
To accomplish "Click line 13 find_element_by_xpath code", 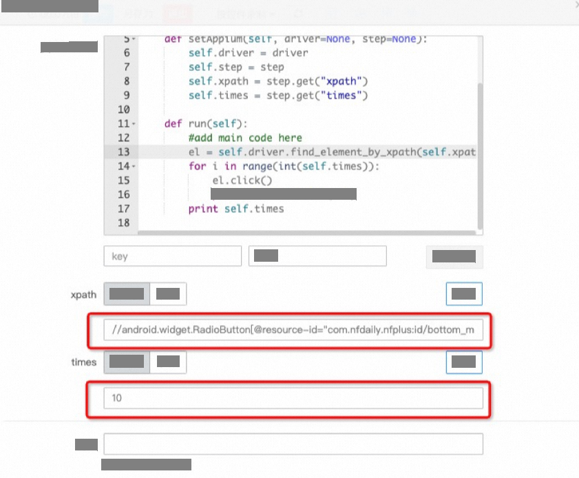I will 332,152.
